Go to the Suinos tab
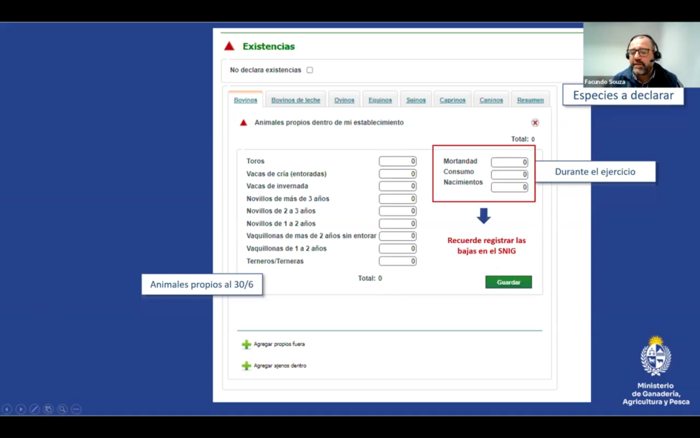 click(416, 100)
